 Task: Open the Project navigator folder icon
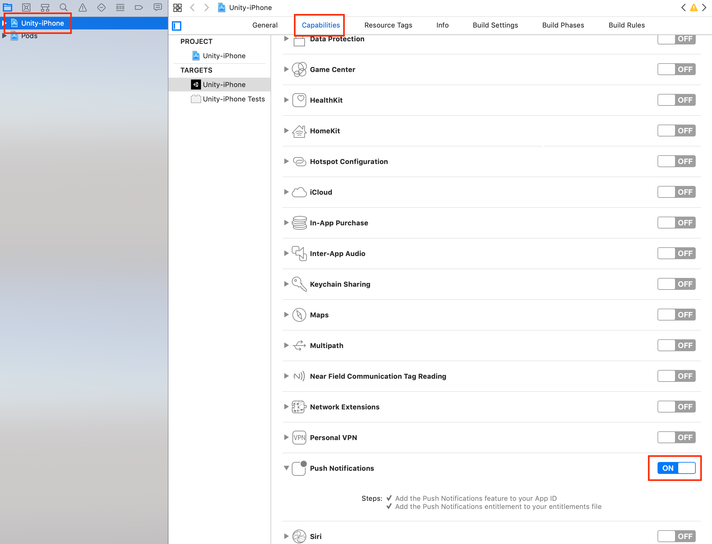(8, 7)
